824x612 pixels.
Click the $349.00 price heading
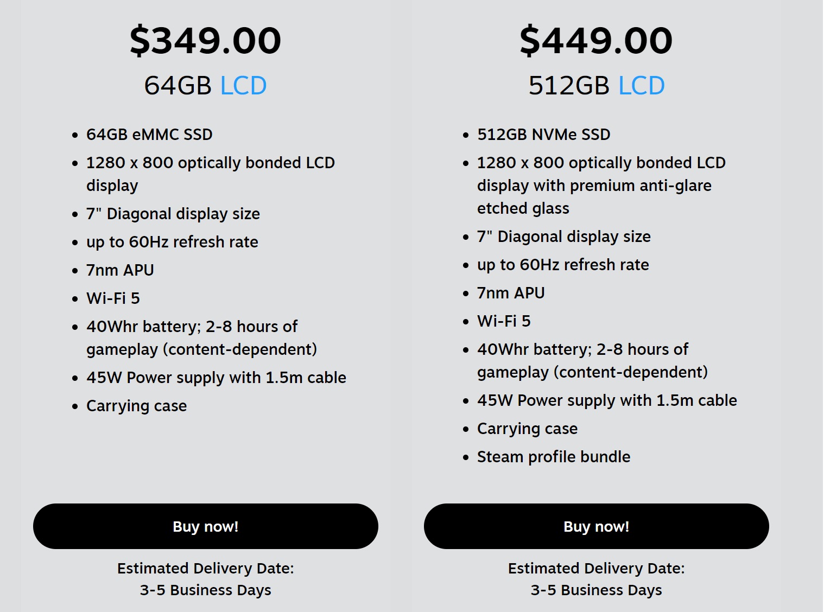point(205,41)
